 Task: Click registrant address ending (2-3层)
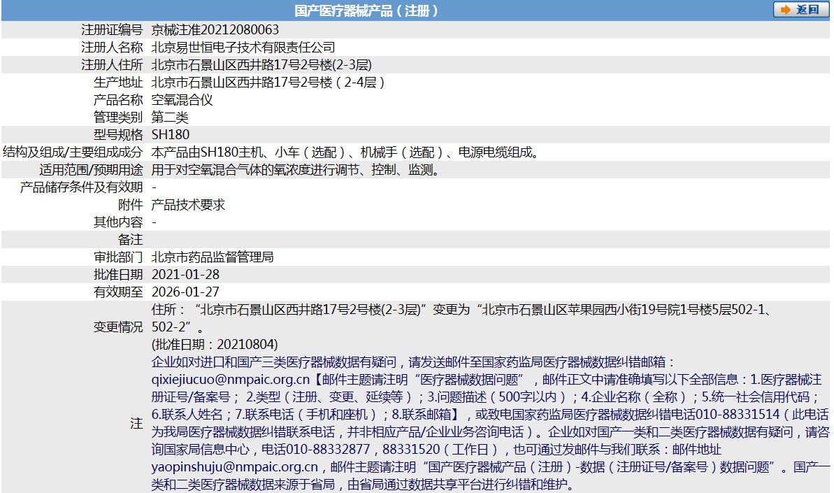coord(261,65)
